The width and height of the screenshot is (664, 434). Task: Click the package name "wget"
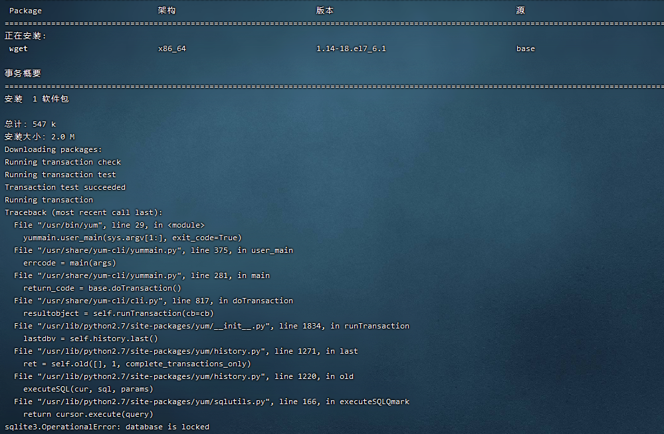tap(18, 48)
